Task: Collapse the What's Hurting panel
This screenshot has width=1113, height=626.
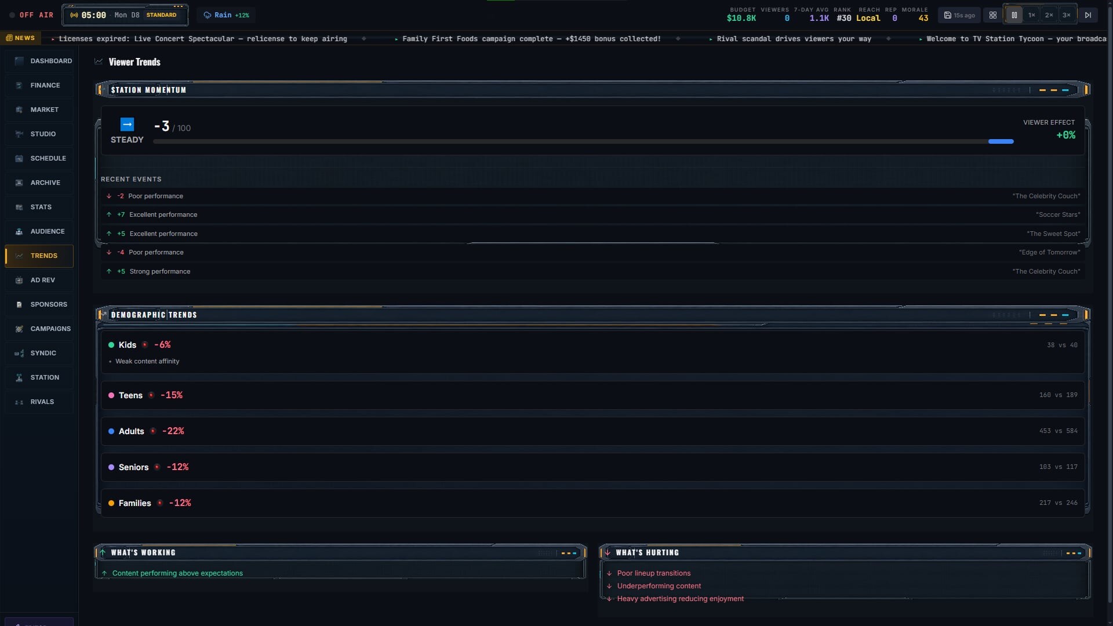Action: coord(845,552)
